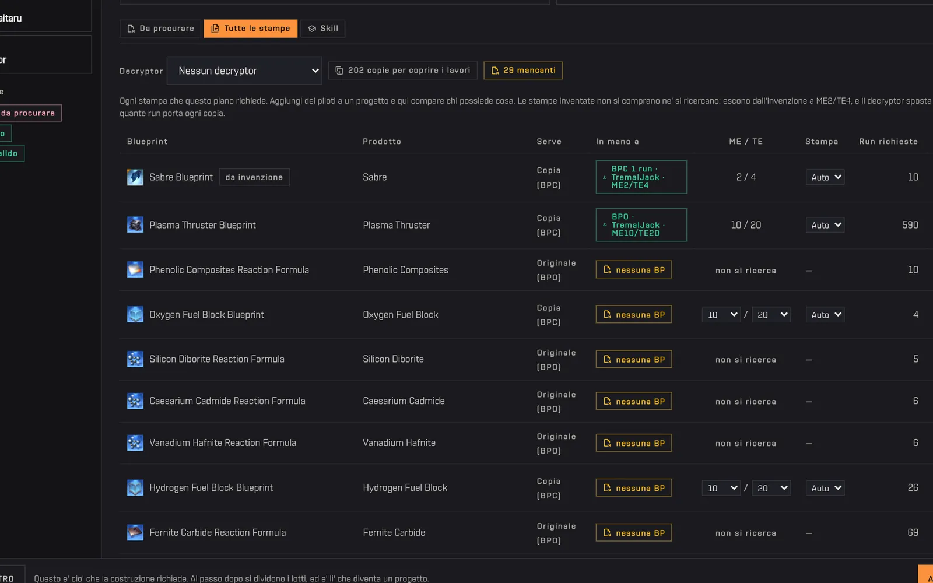Click the Prodotto column header

click(x=382, y=142)
